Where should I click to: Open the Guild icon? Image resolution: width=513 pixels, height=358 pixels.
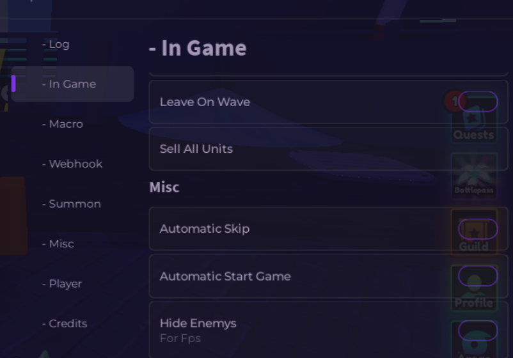(x=474, y=233)
